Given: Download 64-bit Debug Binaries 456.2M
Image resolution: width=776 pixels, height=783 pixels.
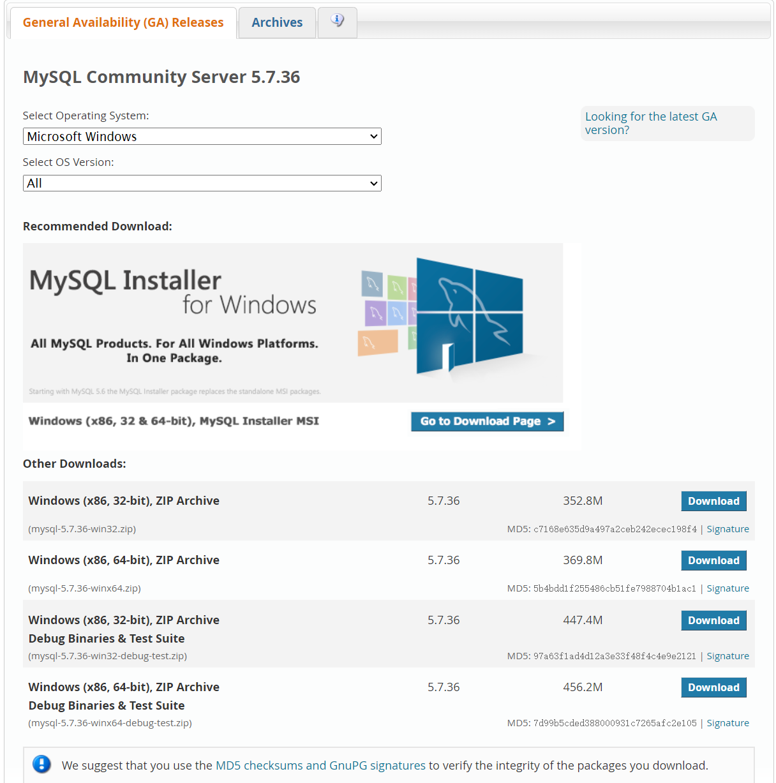Looking at the screenshot, I should coord(713,687).
